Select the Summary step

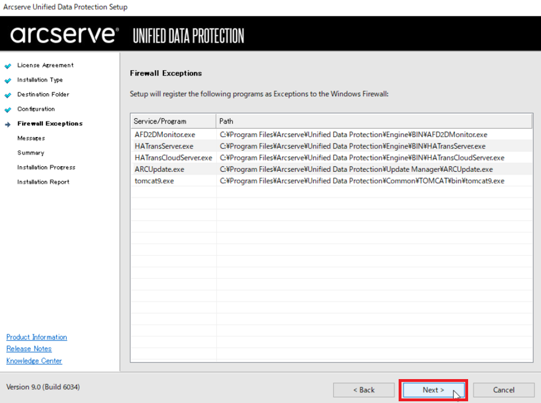[x=31, y=153]
